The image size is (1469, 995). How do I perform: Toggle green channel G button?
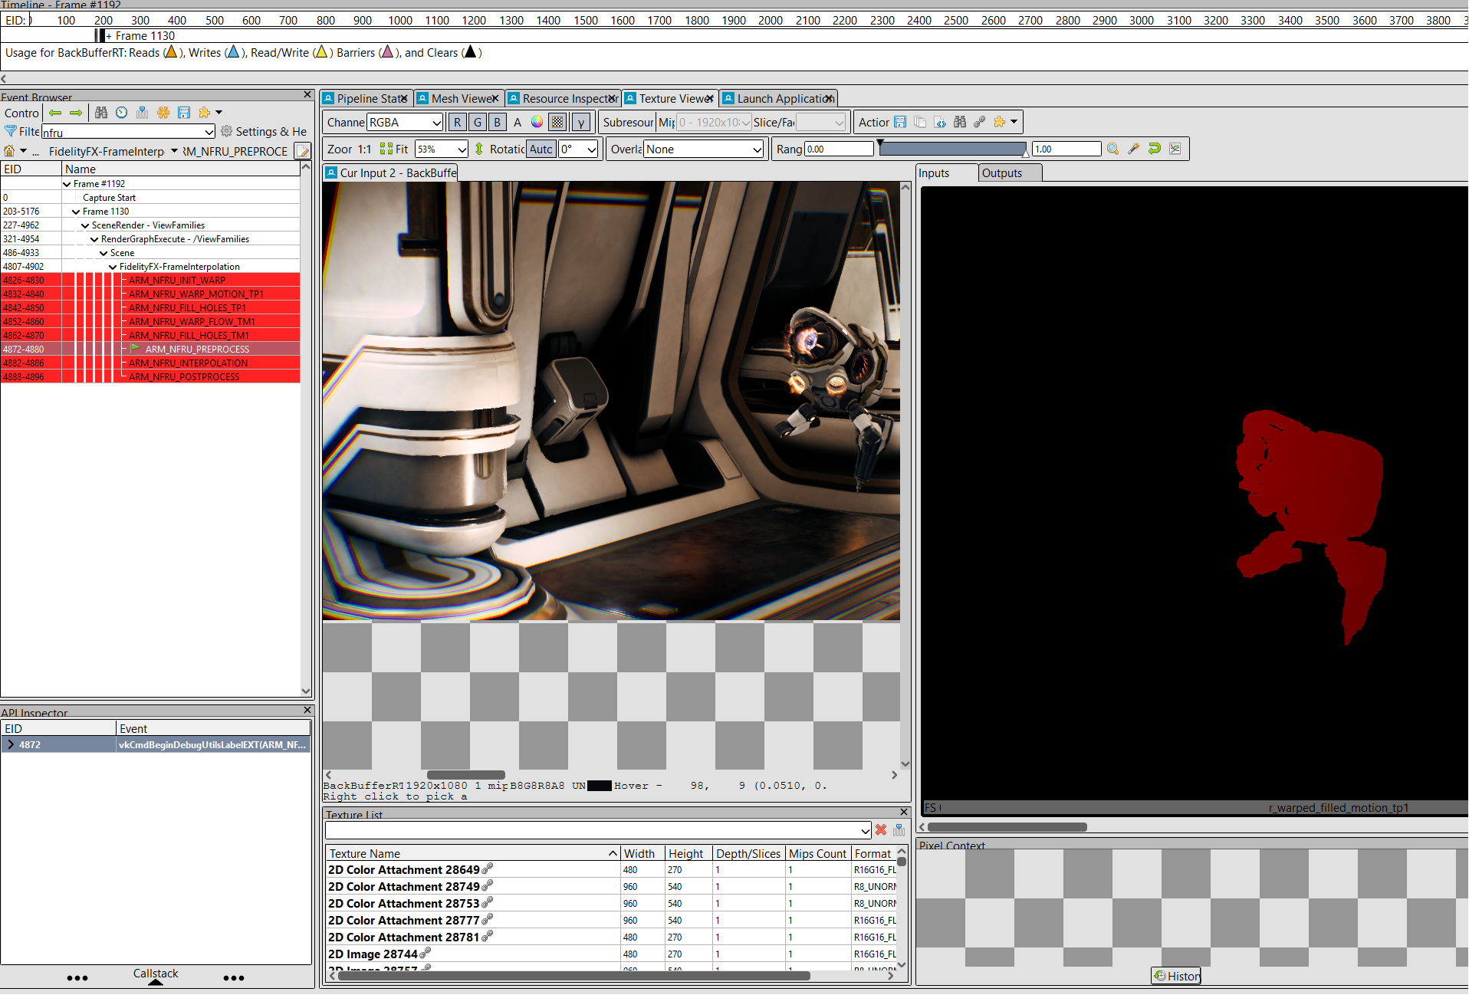(478, 122)
